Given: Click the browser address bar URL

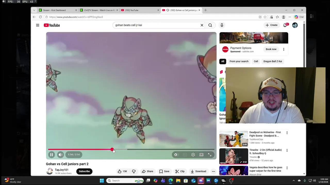Looking at the screenshot, I should pos(76,17).
